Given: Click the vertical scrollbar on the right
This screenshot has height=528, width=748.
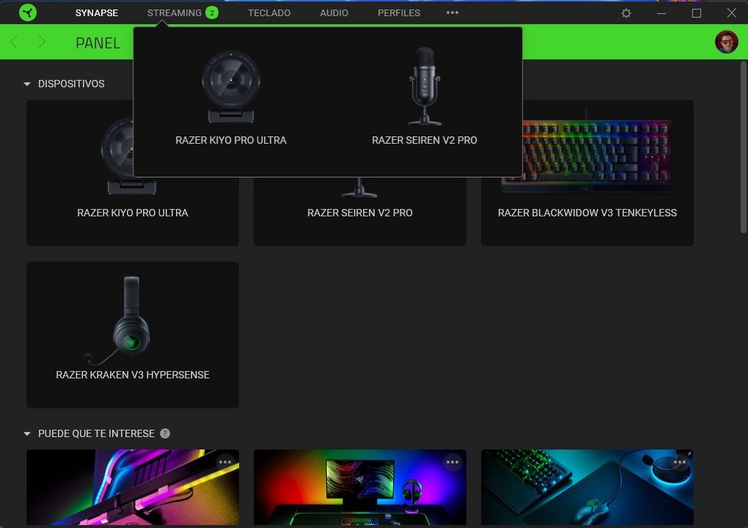Looking at the screenshot, I should coord(743,147).
